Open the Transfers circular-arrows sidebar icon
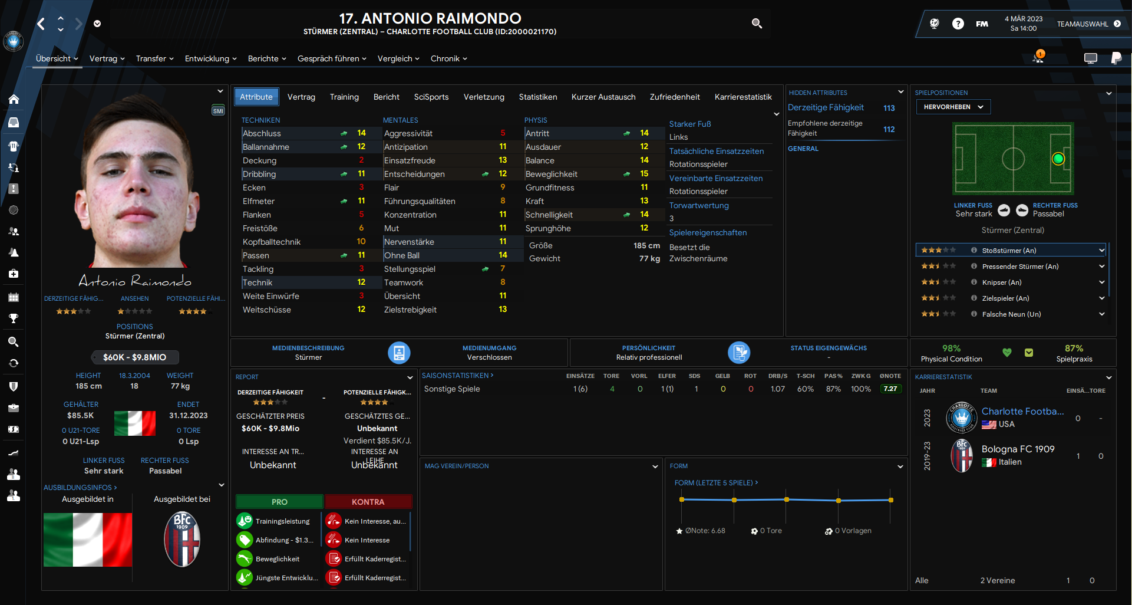Viewport: 1132px width, 605px height. point(14,363)
